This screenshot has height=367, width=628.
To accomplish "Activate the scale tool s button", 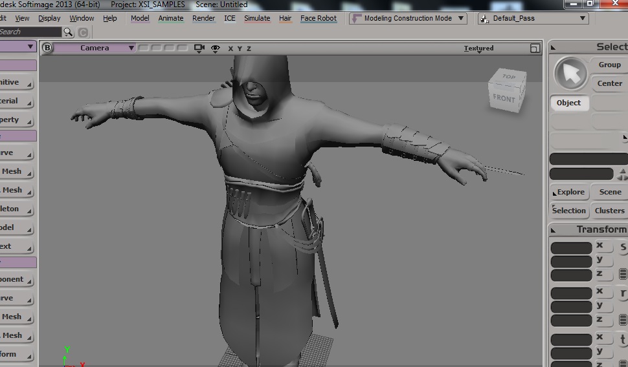I will (623, 247).
